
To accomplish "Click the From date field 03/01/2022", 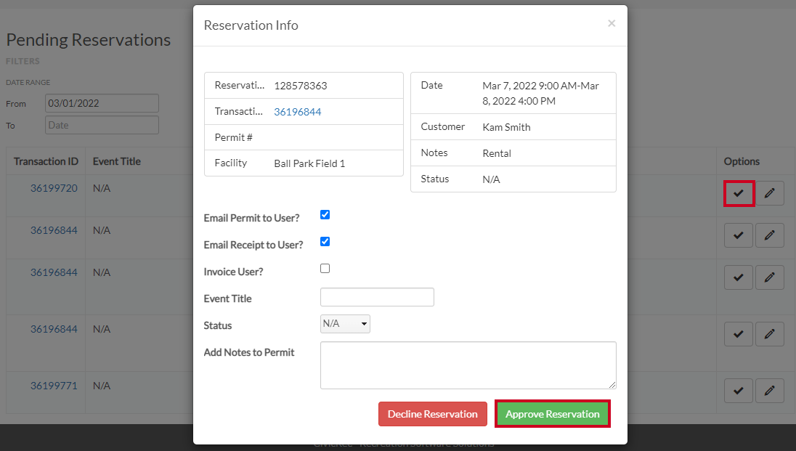I will pyautogui.click(x=102, y=103).
